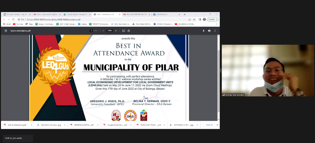Click Show all downloads button
This screenshot has width=315, height=143.
pos(209,125)
